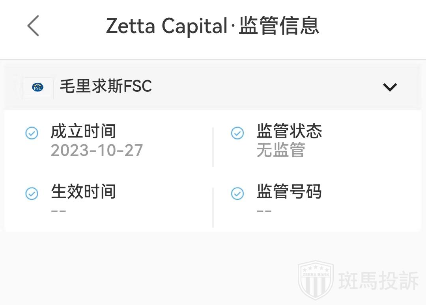Tap the empty value under 监管号码
The width and height of the screenshot is (426, 305).
pyautogui.click(x=264, y=211)
